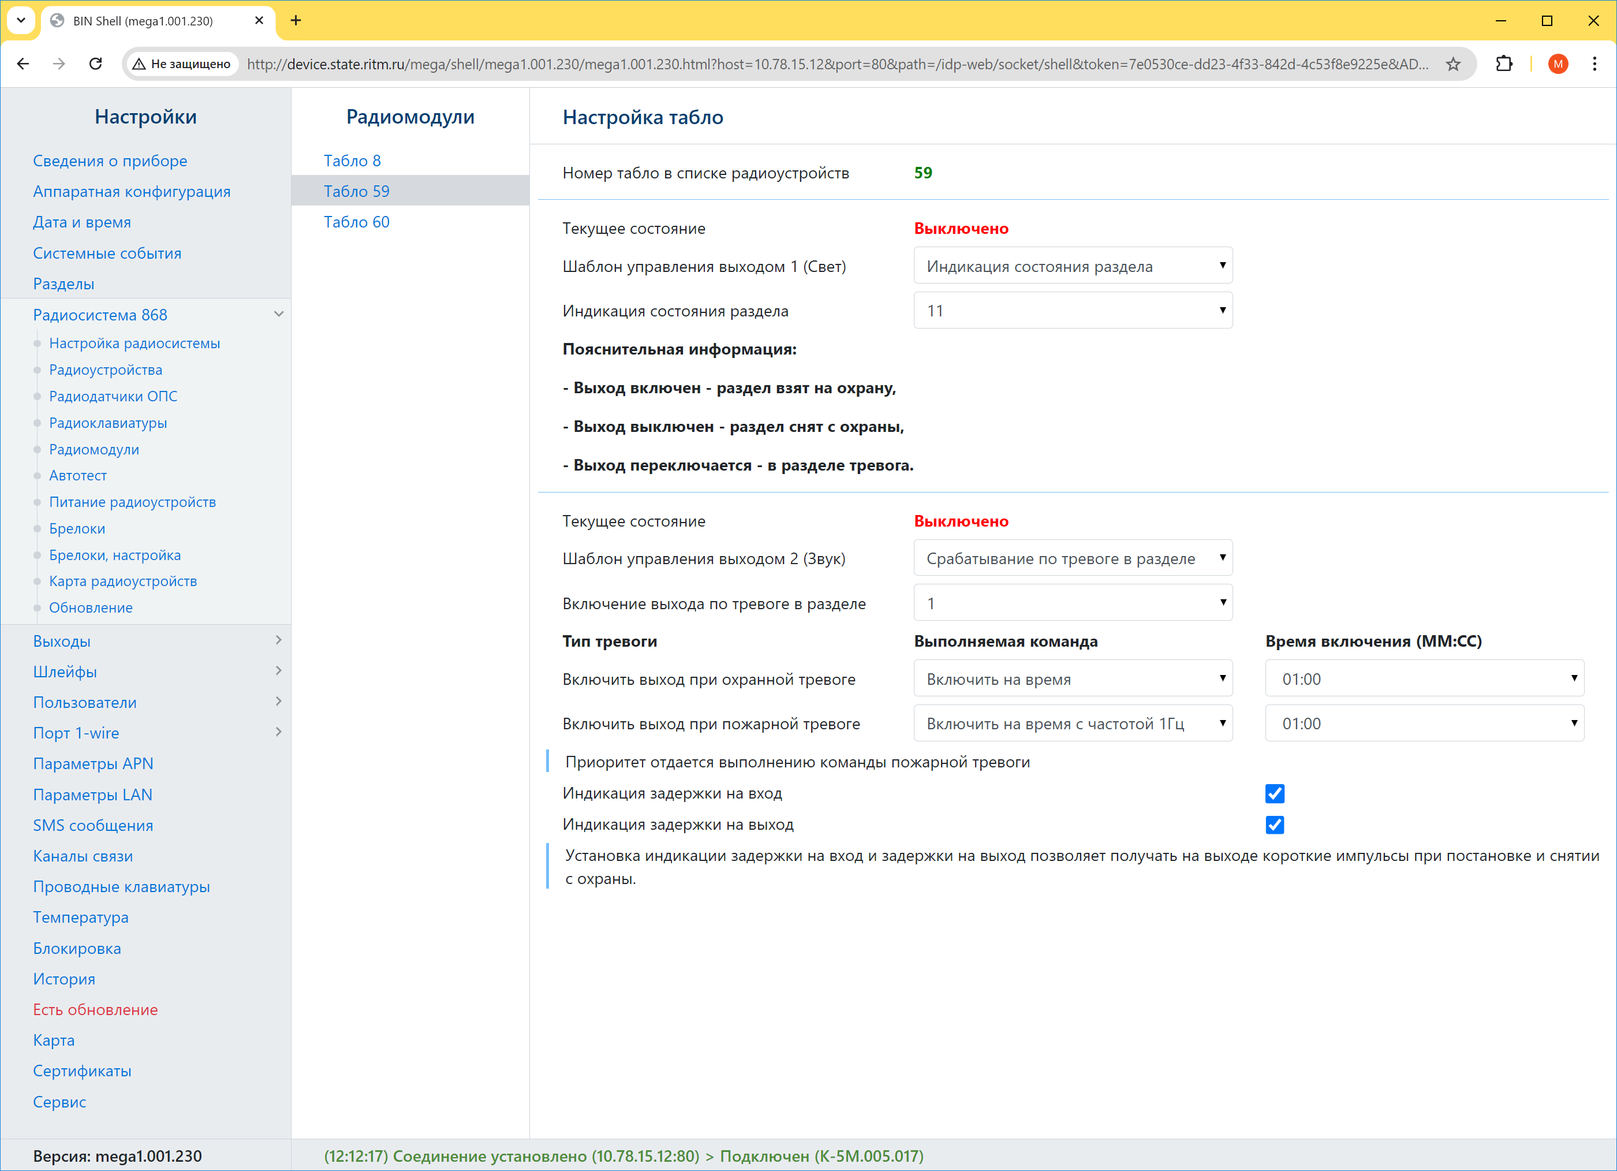This screenshot has height=1171, width=1617.
Task: Open 'Системные события' page
Action: tap(107, 253)
